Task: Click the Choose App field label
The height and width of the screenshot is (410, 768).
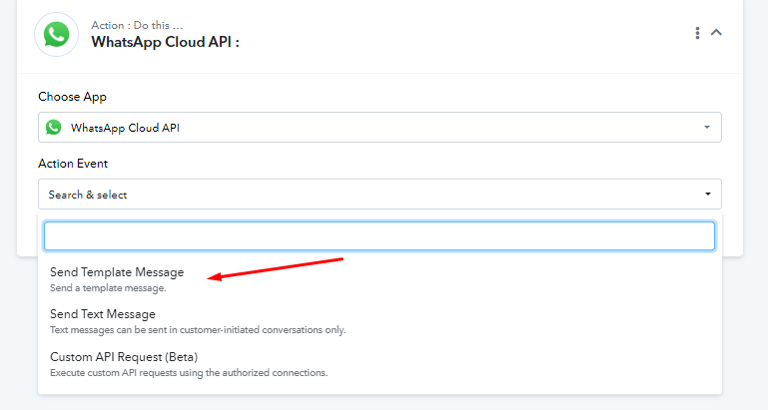Action: [73, 97]
